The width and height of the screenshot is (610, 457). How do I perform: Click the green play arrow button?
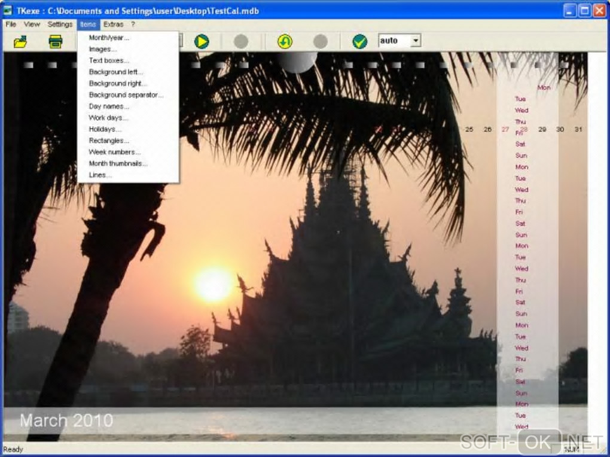(202, 41)
